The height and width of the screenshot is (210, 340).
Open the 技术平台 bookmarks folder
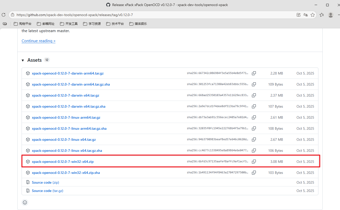point(115,24)
